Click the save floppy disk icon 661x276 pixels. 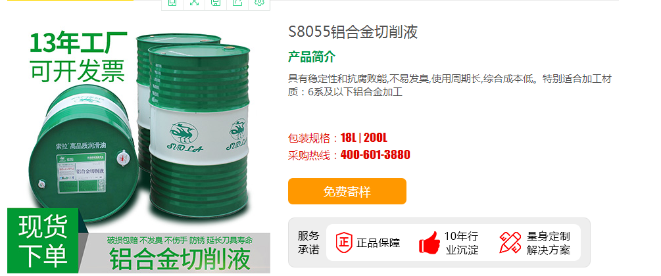tap(216, 3)
